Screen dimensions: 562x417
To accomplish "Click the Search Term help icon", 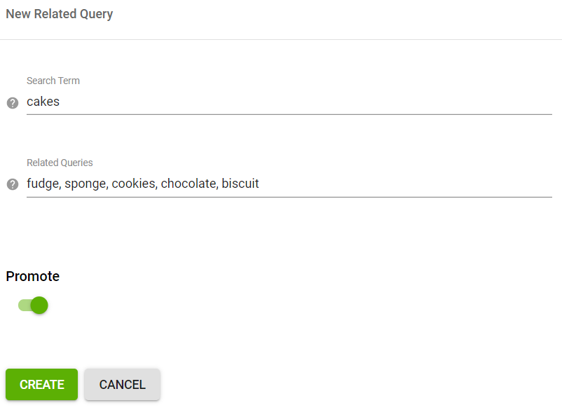I will click(x=13, y=103).
